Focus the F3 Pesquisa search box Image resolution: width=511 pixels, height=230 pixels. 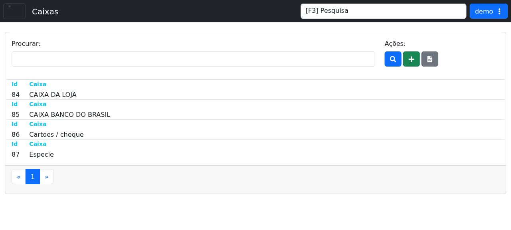click(x=383, y=11)
